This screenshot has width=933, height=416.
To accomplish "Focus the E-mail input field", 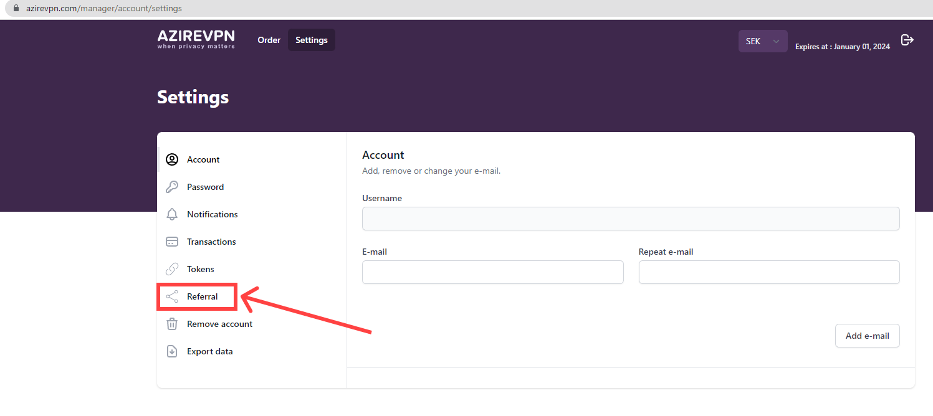I will [x=493, y=272].
